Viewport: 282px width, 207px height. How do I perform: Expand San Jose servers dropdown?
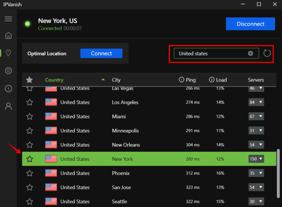coord(256,187)
